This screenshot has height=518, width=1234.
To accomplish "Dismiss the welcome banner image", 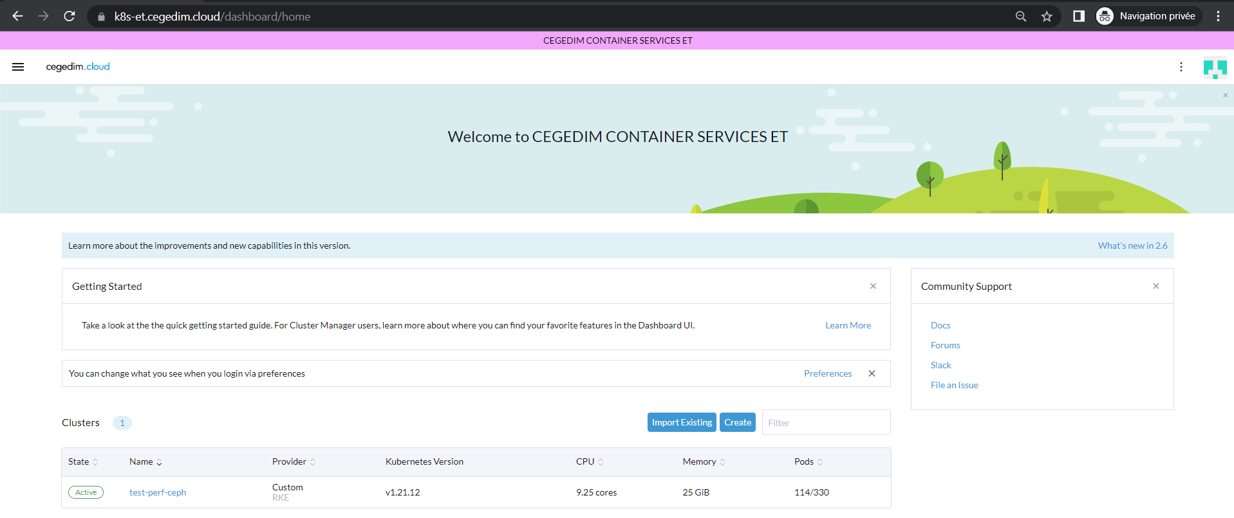I will coord(1225,95).
